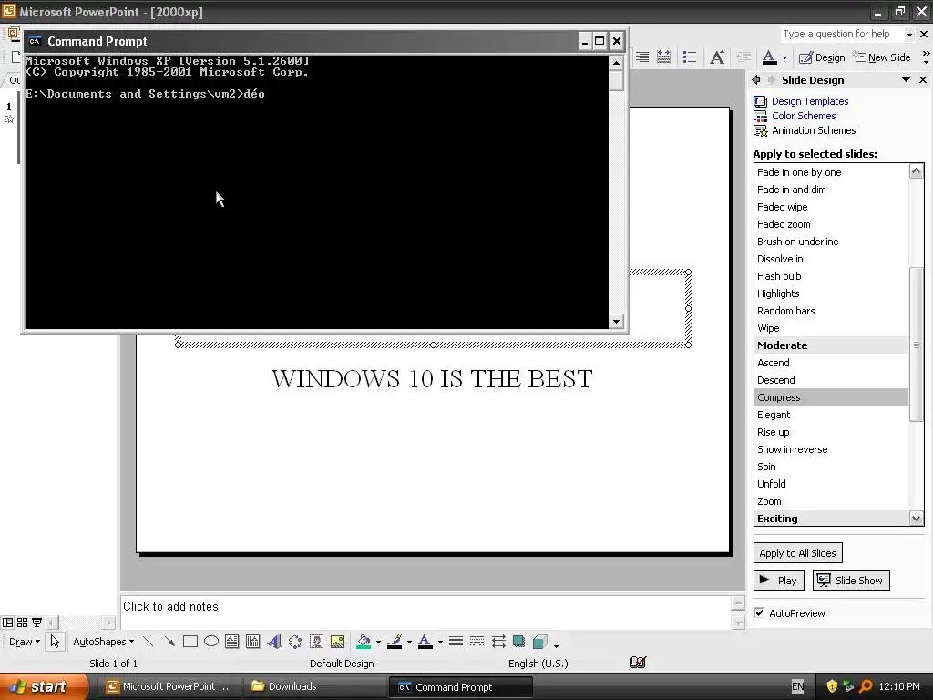Toggle the AutoPreview checkbox

(x=759, y=612)
